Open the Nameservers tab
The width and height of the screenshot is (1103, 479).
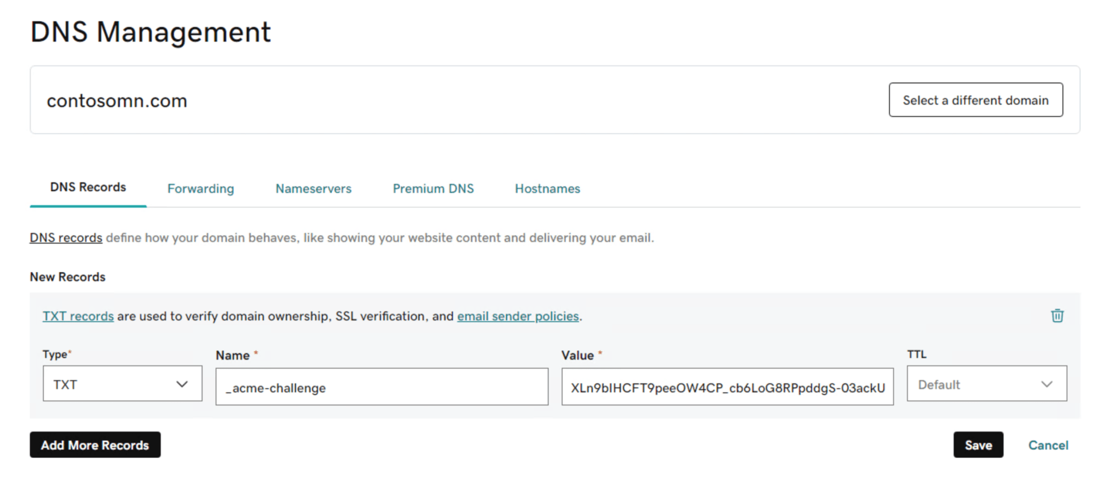(x=313, y=188)
